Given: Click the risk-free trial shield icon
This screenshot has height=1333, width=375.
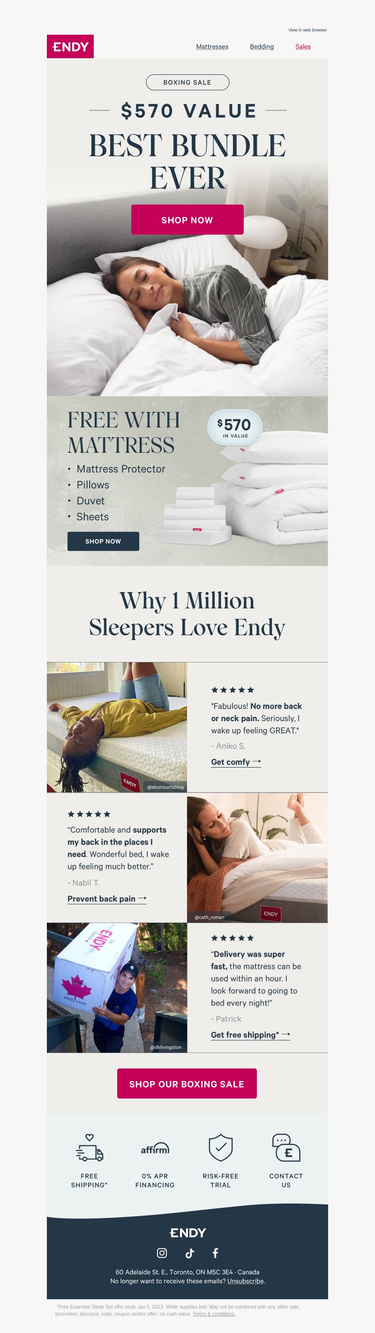Looking at the screenshot, I should pos(220,1147).
